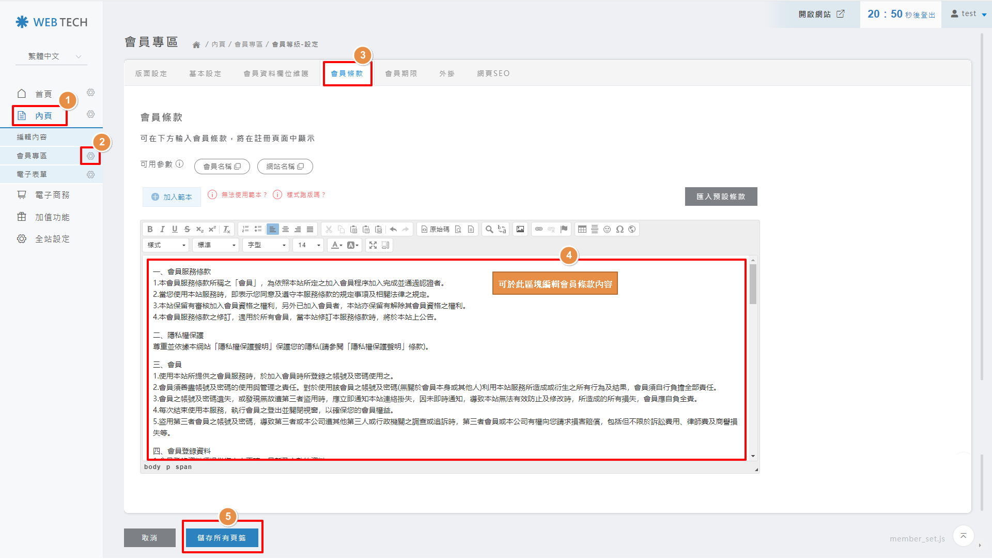This screenshot has height=559, width=992.
Task: Toggle 原始碼 source view
Action: coord(435,230)
